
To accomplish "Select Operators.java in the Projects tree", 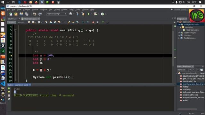I will tap(192, 30).
